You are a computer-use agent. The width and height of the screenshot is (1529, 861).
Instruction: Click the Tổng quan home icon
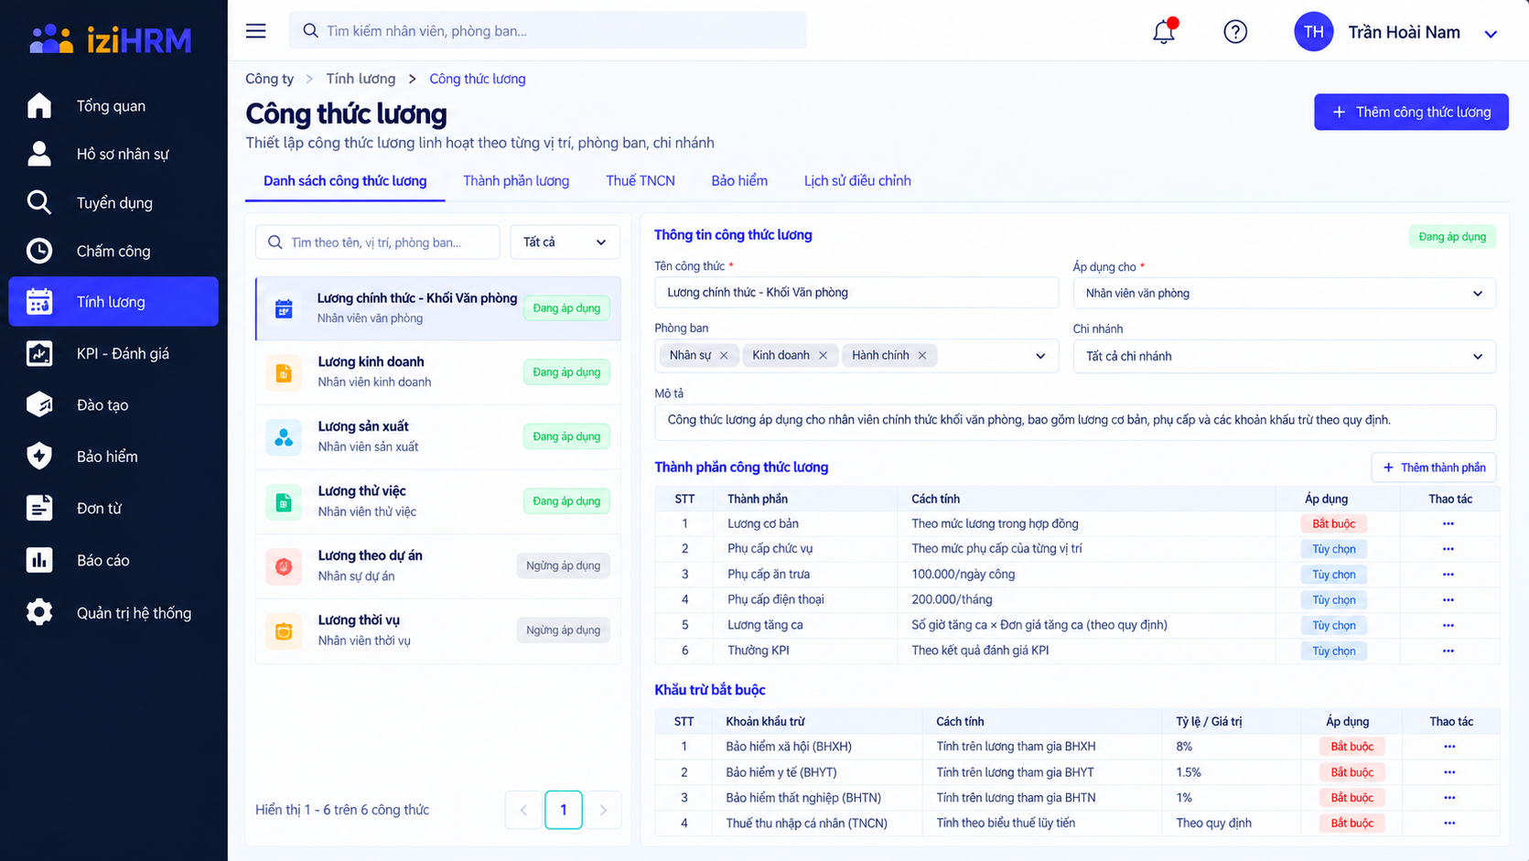coord(39,105)
